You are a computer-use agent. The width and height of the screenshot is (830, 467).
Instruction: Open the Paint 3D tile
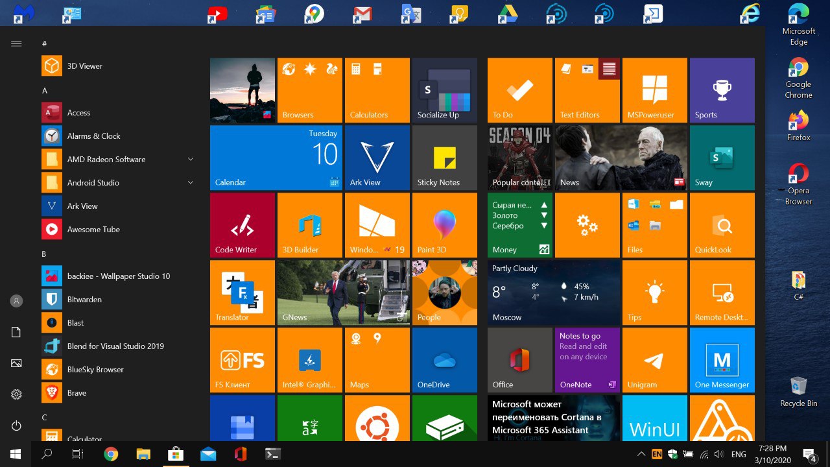445,225
